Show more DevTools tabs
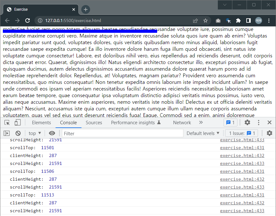Image resolution: width=276 pixels, height=216 pixels. [x=201, y=122]
